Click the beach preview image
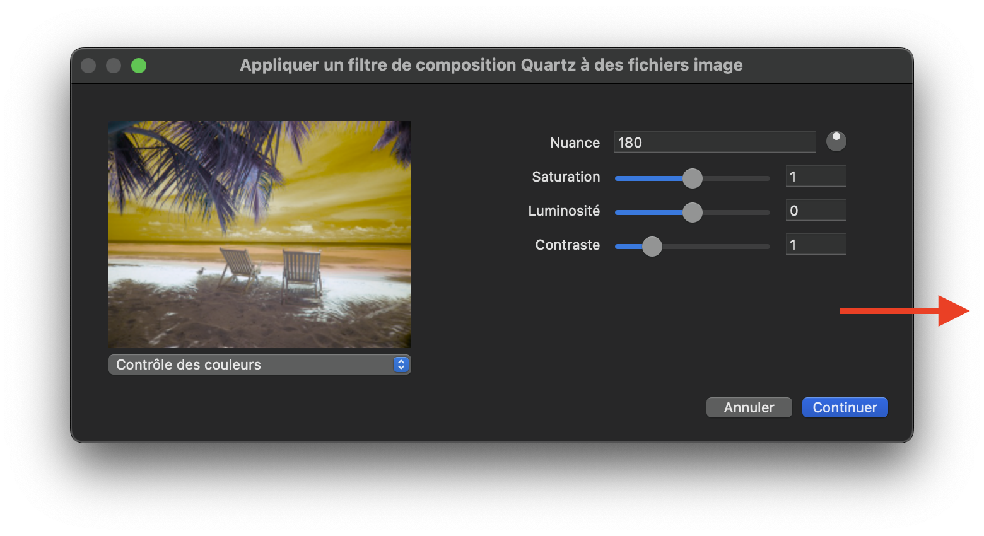The image size is (984, 536). (259, 234)
